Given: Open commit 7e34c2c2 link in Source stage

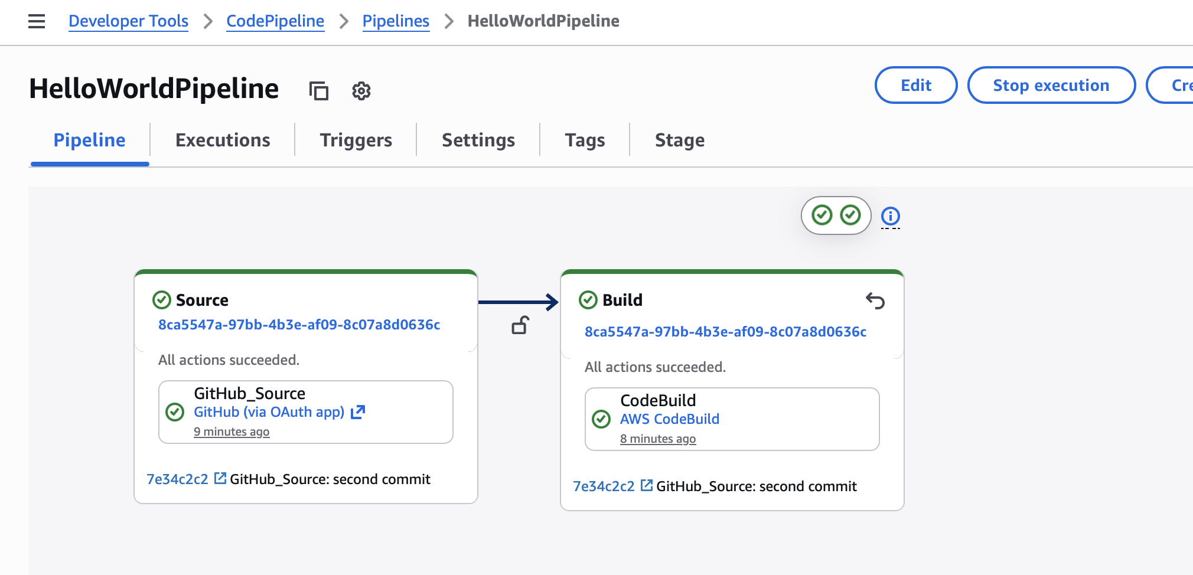Looking at the screenshot, I should (178, 479).
